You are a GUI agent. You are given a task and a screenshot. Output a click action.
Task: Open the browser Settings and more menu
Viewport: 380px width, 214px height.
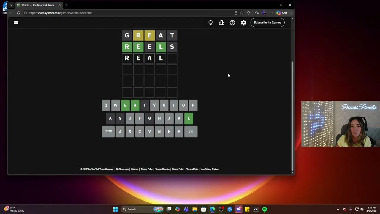pos(271,13)
